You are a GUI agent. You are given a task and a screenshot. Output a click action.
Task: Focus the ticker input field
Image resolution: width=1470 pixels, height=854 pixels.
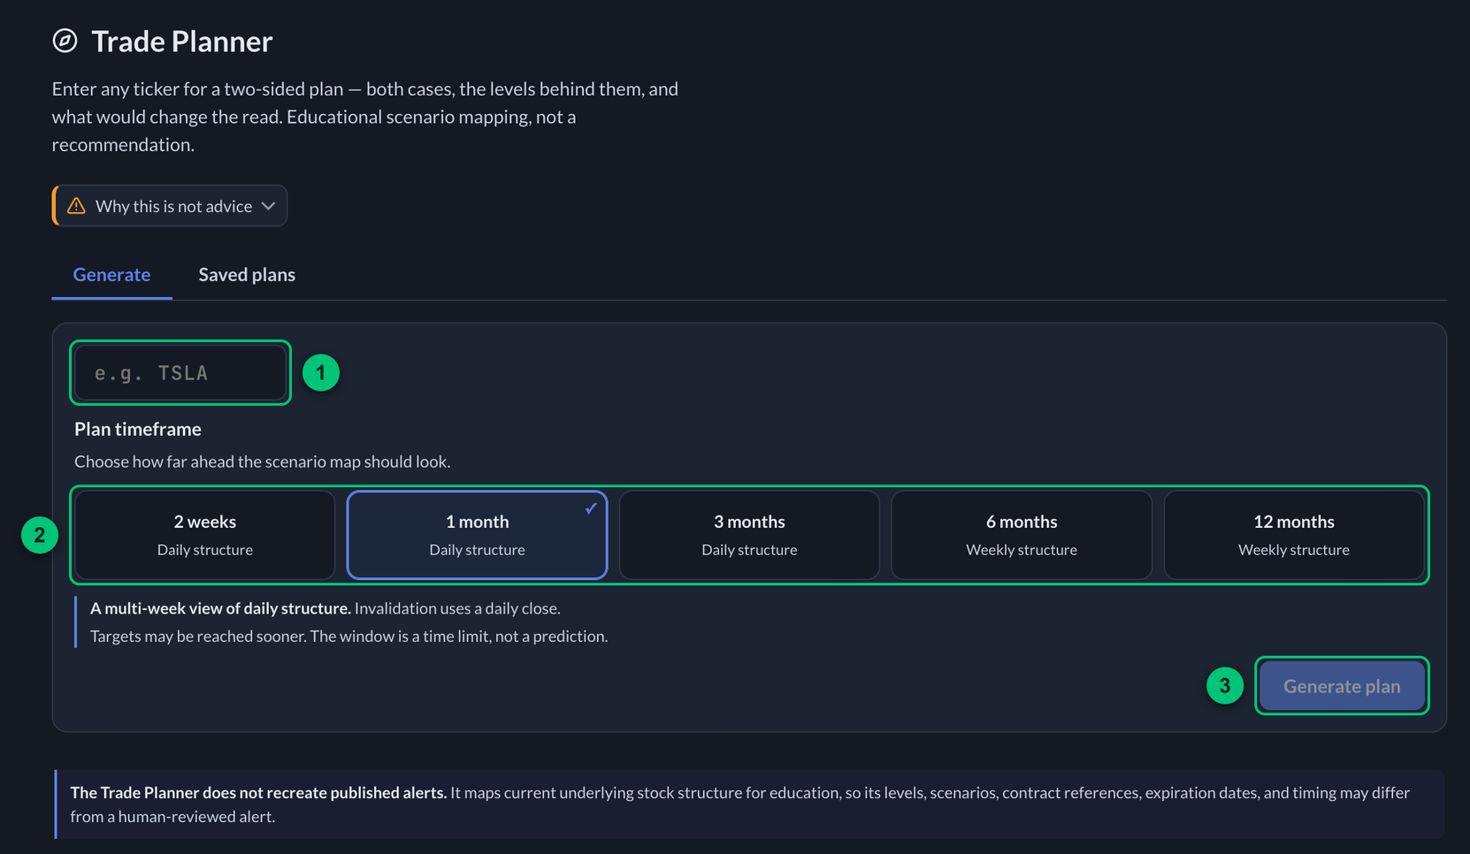pos(180,373)
